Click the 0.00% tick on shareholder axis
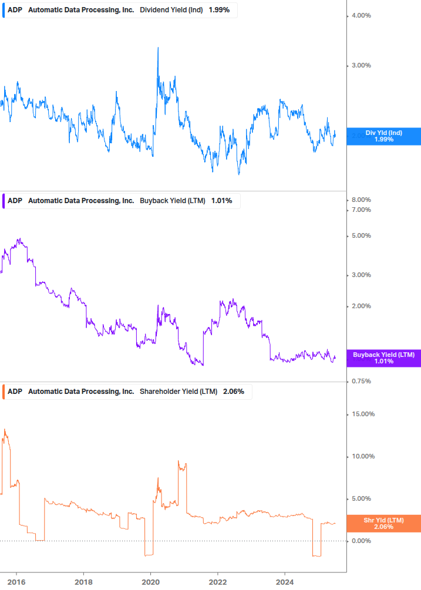 [x=361, y=541]
